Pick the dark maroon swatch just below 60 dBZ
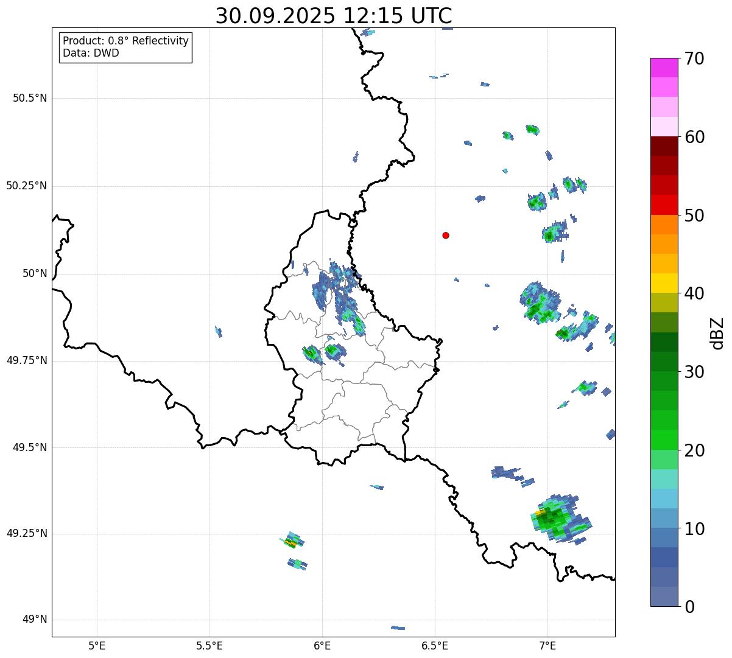 pos(664,146)
